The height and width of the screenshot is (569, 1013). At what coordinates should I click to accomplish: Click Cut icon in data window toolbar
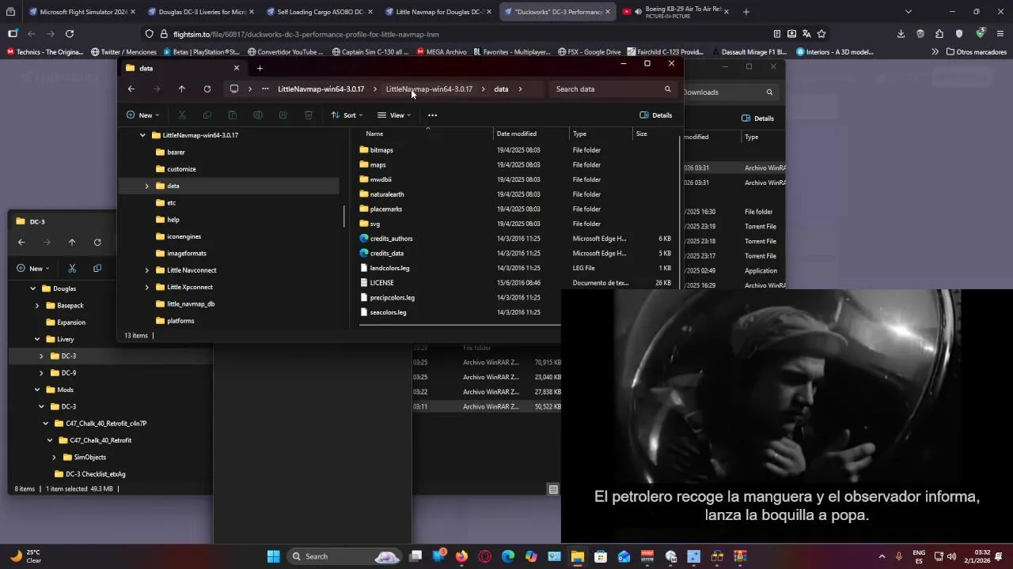pyautogui.click(x=182, y=115)
